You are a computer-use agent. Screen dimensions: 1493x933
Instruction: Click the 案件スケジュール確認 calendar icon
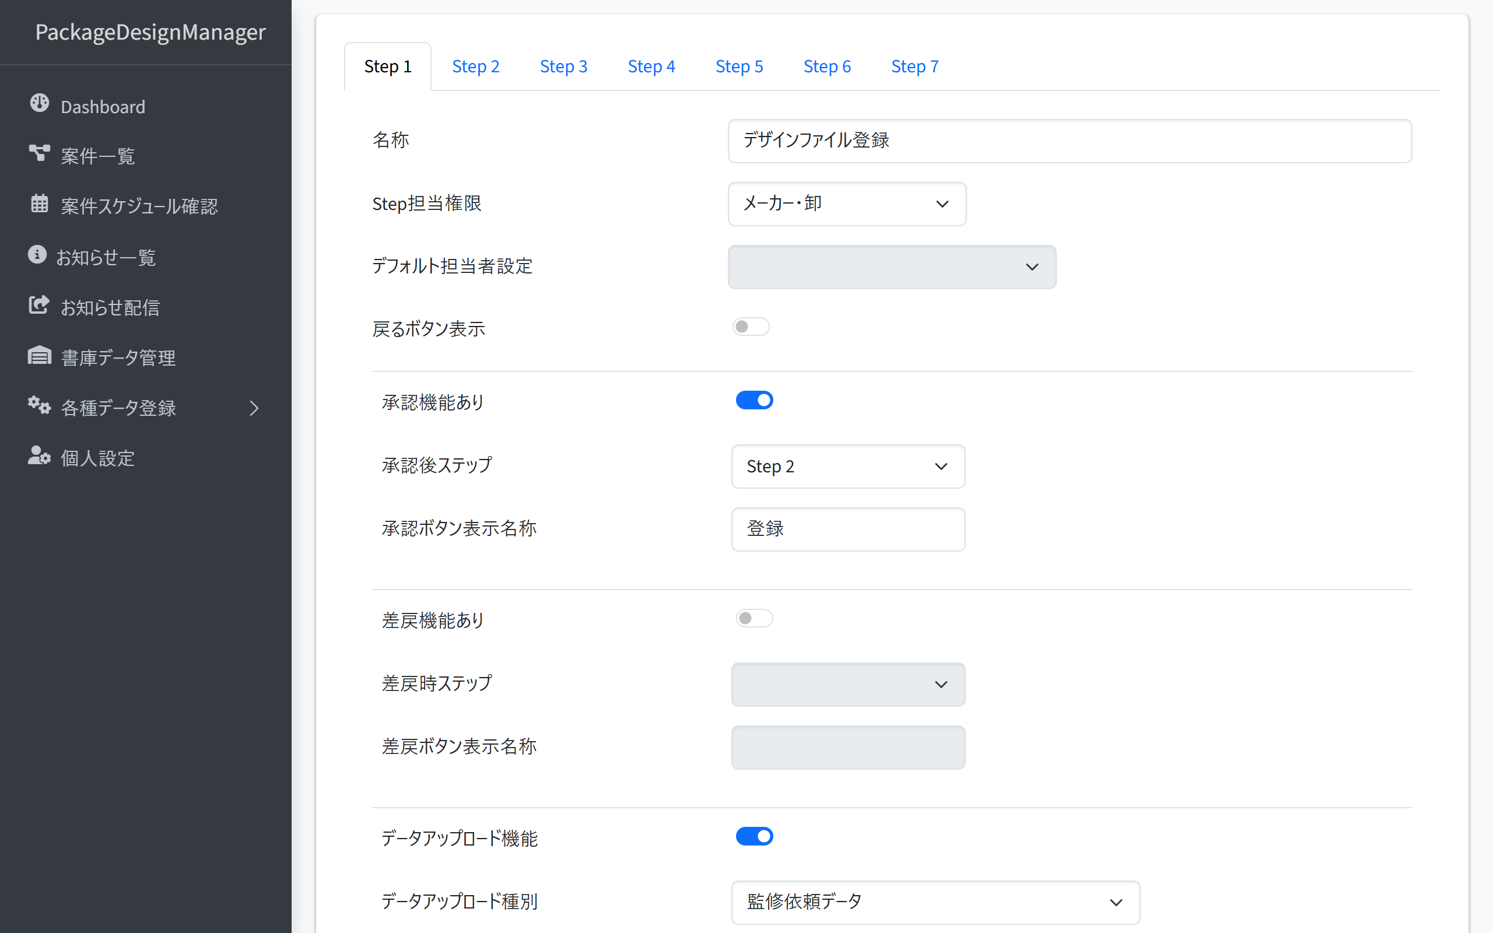pyautogui.click(x=40, y=203)
